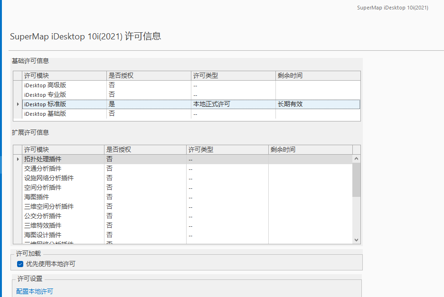Click the scroll down arrow in the extension license list
Image resolution: width=444 pixels, height=297 pixels.
[x=356, y=240]
